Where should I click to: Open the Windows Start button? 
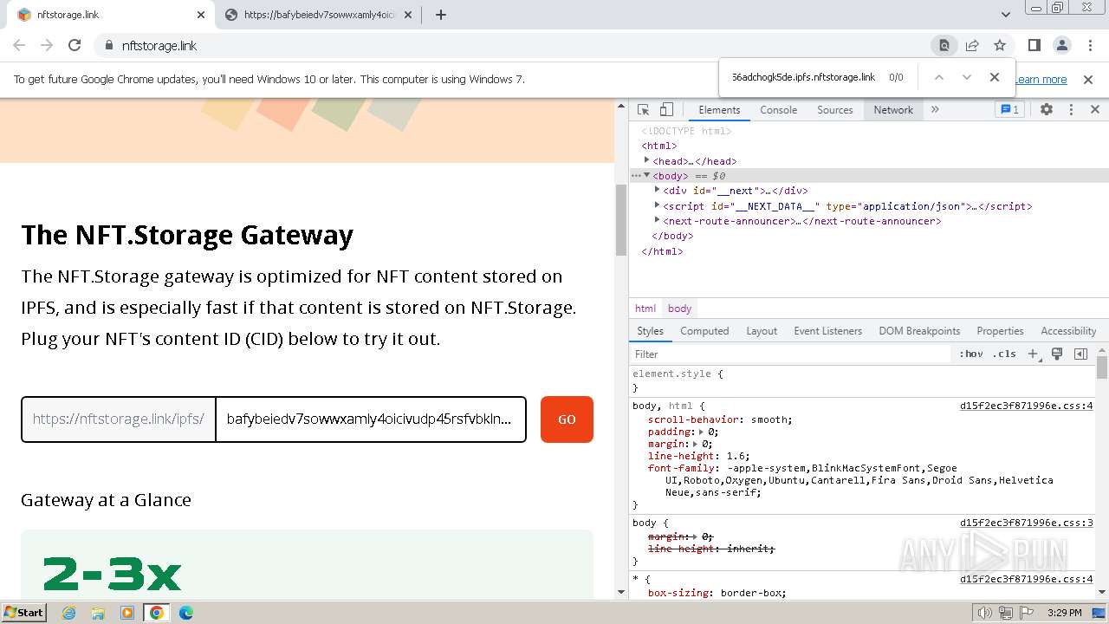click(23, 612)
